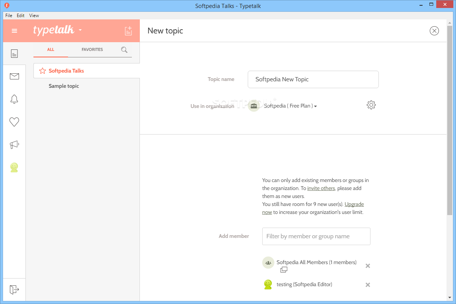Click the testing member's green avatar
This screenshot has height=304, width=456.
click(x=268, y=284)
